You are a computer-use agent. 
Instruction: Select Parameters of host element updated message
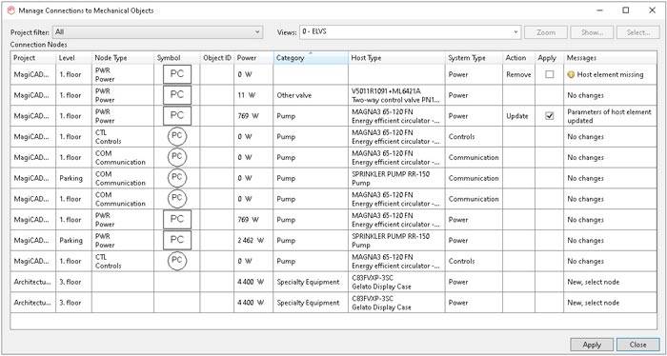(x=609, y=116)
